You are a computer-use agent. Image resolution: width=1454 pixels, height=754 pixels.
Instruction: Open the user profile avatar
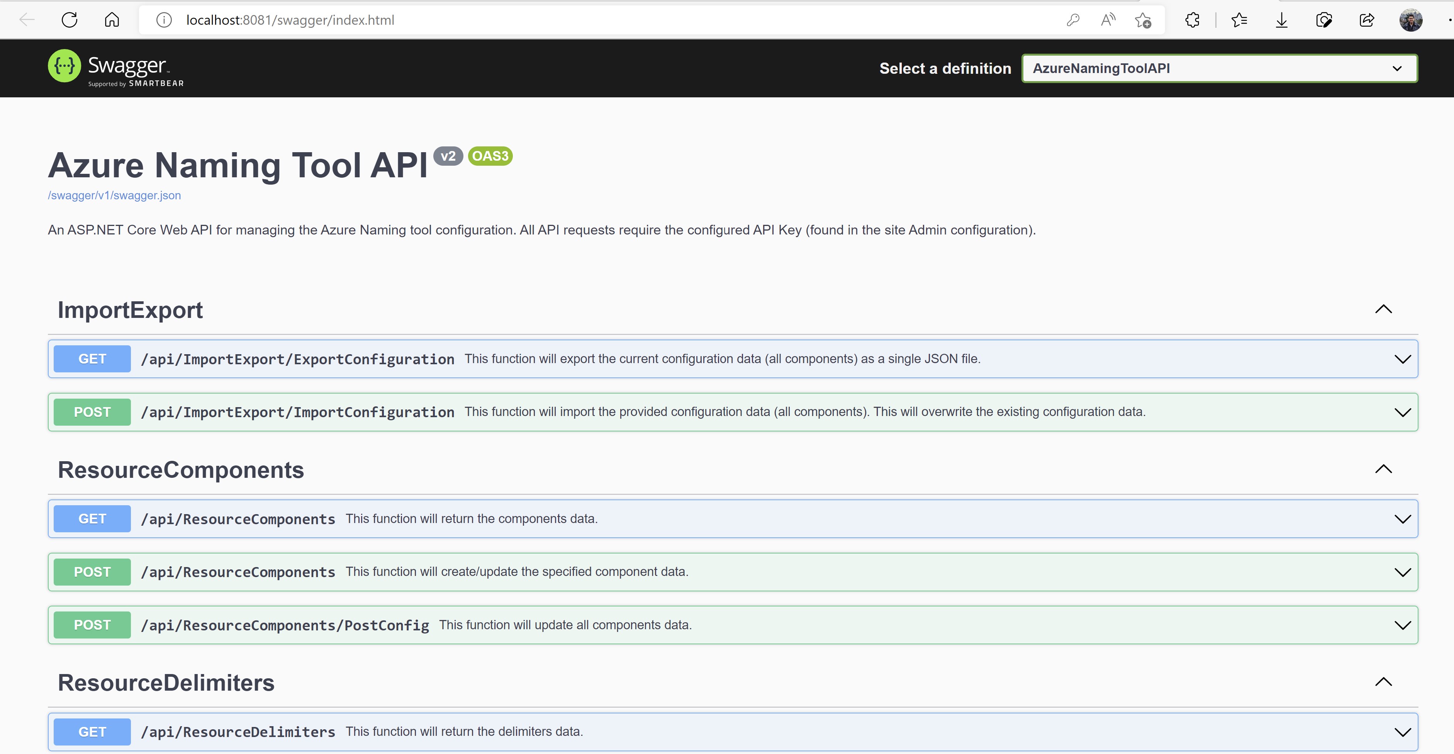[1410, 20]
